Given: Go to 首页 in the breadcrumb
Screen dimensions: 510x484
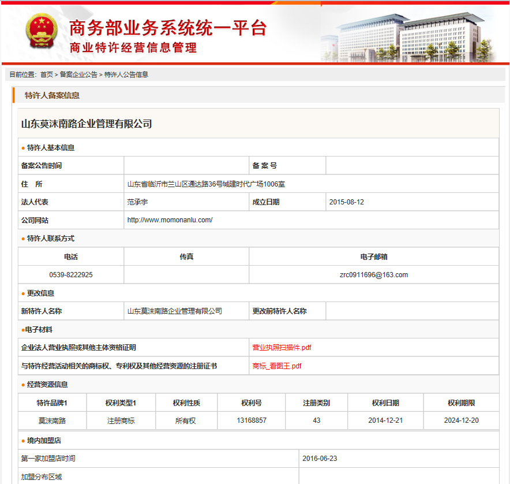Looking at the screenshot, I should click(x=46, y=75).
